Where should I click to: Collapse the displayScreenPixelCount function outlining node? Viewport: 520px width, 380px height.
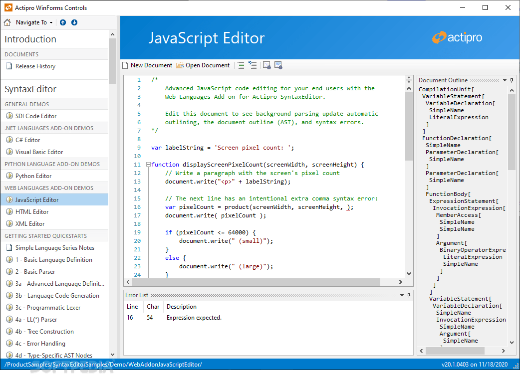[x=149, y=165]
